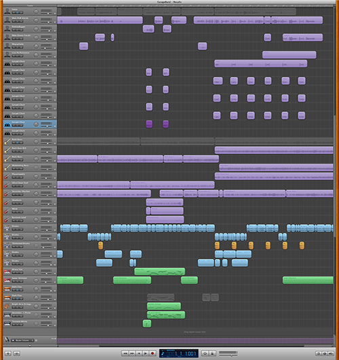Click the Ultra Clean Soul guitar icon
Image resolution: width=339 pixels, height=360 pixels.
click(7, 185)
